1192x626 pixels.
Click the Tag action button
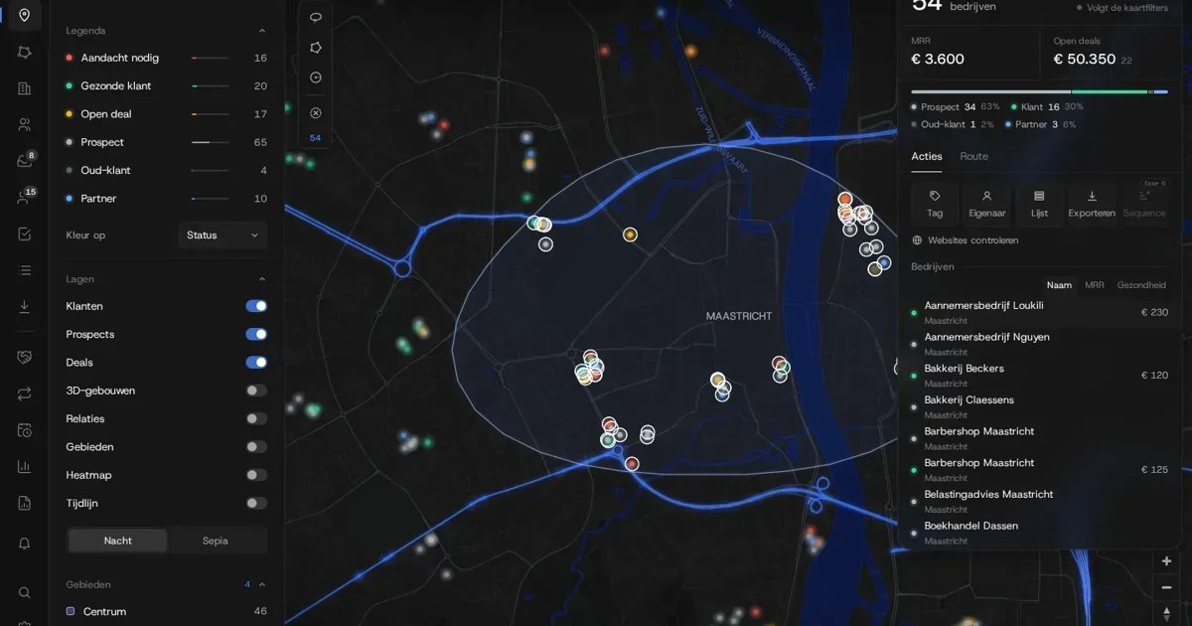click(x=935, y=204)
